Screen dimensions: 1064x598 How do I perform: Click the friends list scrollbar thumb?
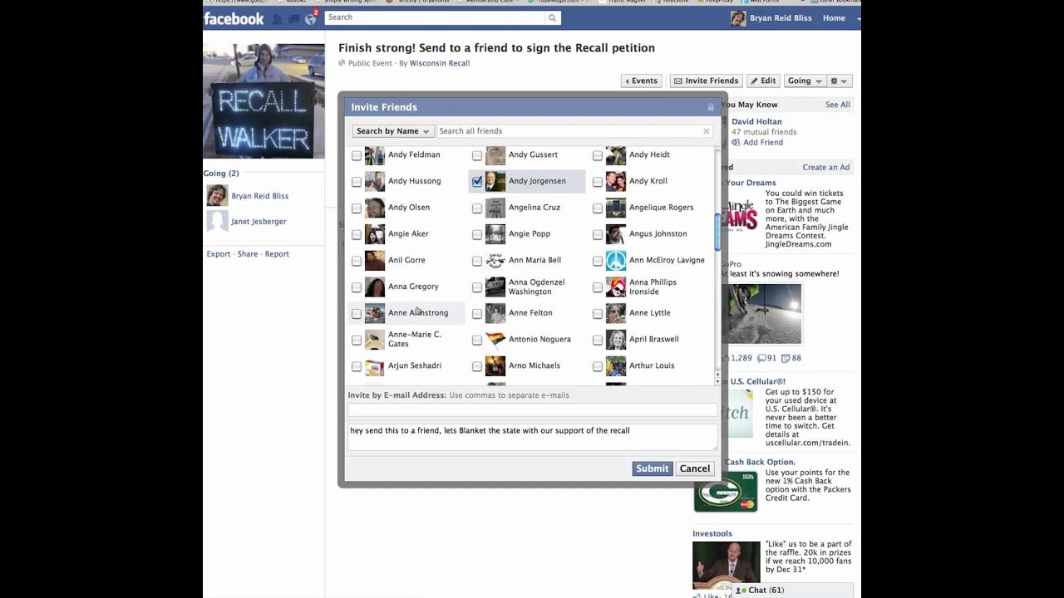click(x=717, y=232)
